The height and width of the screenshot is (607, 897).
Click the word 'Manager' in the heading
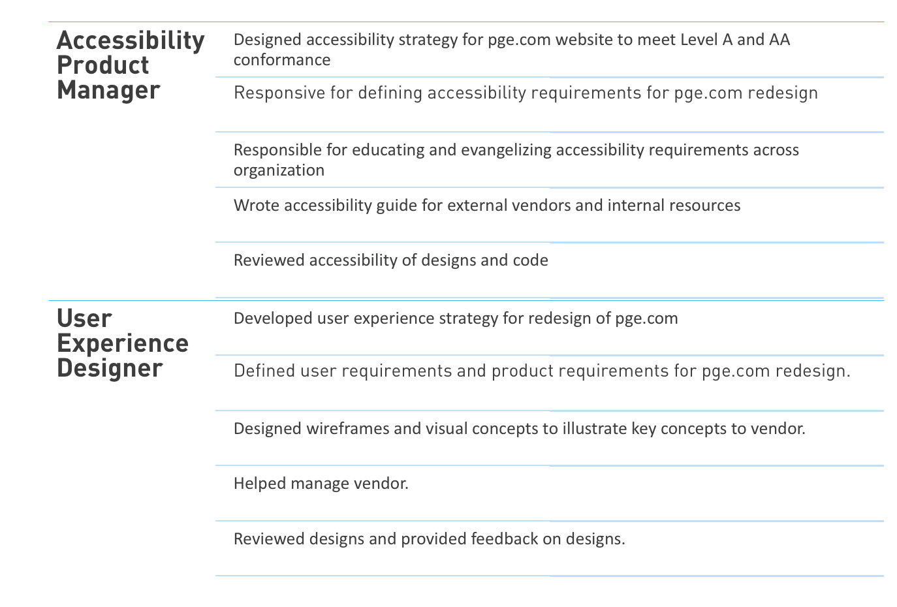(108, 90)
